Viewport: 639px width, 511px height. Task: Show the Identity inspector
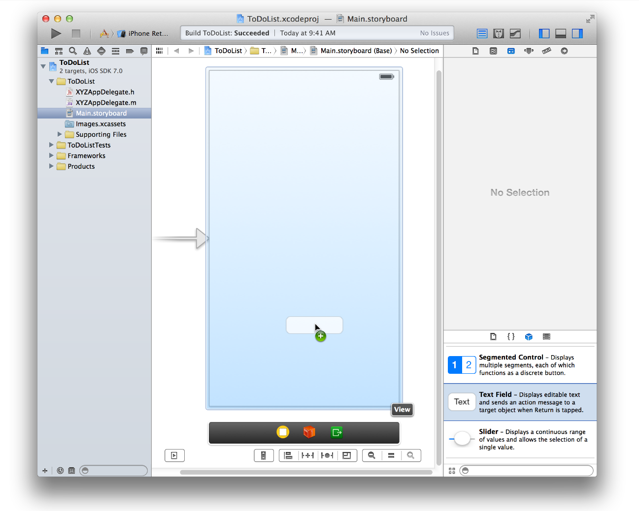(511, 51)
